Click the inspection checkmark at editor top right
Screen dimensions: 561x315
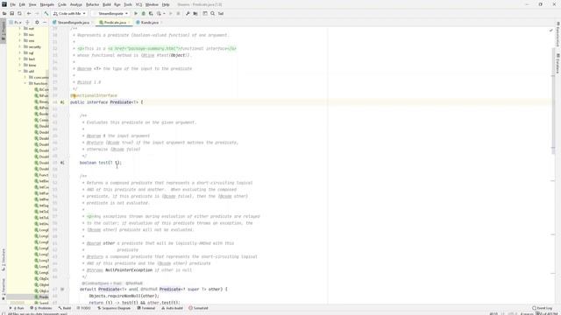[x=551, y=31]
